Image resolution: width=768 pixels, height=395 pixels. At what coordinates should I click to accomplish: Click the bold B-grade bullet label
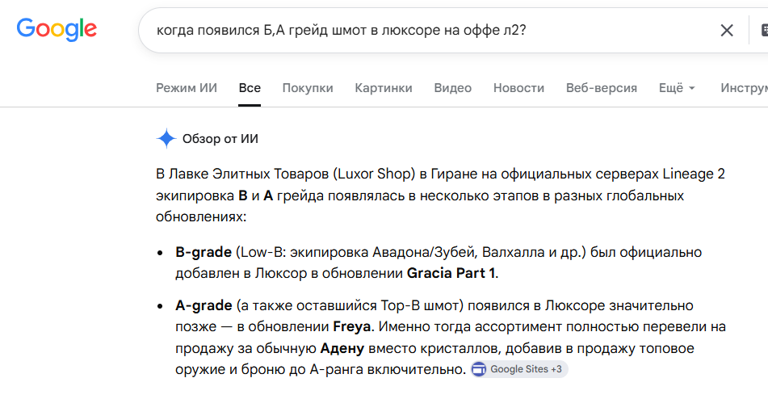204,252
